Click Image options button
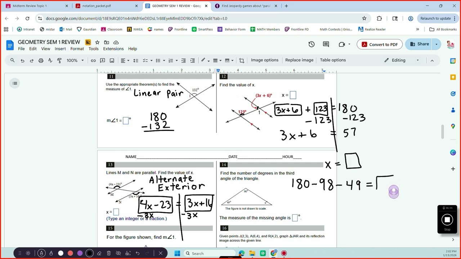This screenshot has width=461, height=259. point(265,60)
